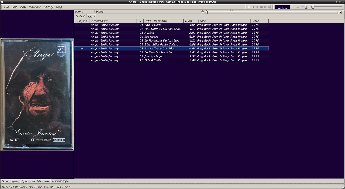Select track 02 J'irai Dormir Plus Loin
The height and width of the screenshot is (189, 345).
pos(171,29)
